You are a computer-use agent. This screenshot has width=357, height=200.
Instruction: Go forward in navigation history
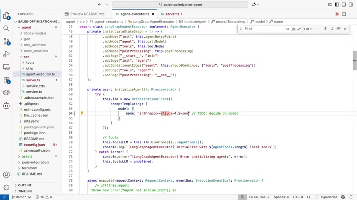107,5
